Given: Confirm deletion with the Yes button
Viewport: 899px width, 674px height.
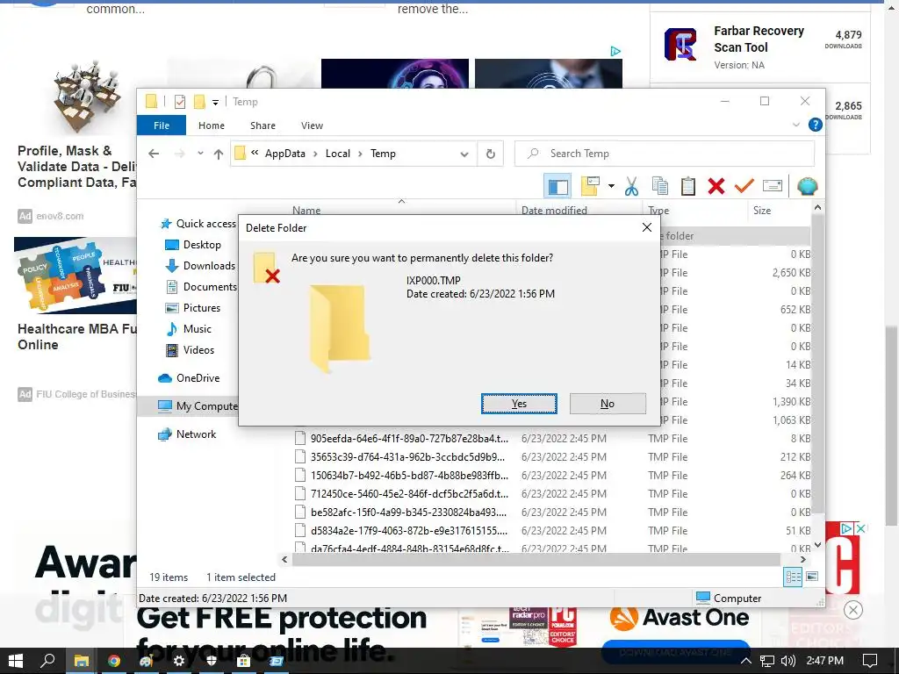Looking at the screenshot, I should click(x=519, y=404).
